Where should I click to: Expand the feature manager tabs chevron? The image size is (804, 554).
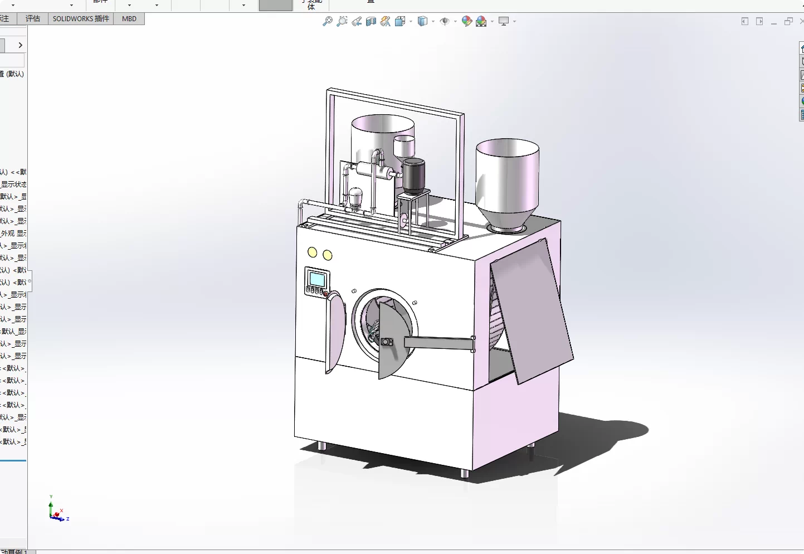(21, 45)
